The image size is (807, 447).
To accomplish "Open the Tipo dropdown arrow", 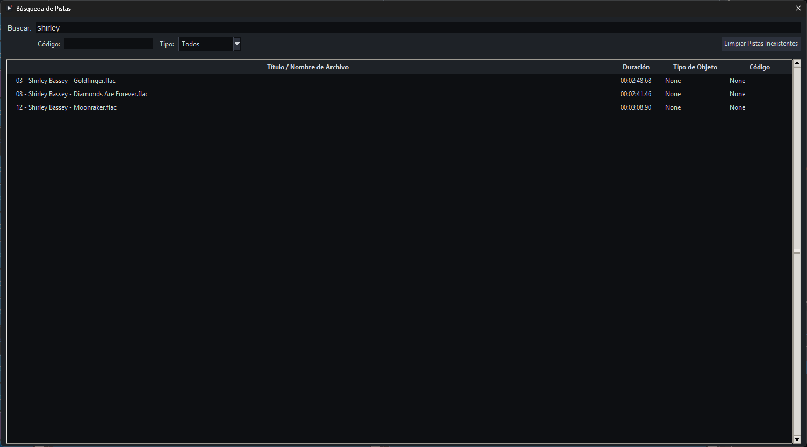I will [237, 44].
